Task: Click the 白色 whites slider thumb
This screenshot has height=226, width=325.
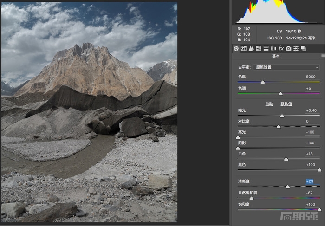Action: 286,159
